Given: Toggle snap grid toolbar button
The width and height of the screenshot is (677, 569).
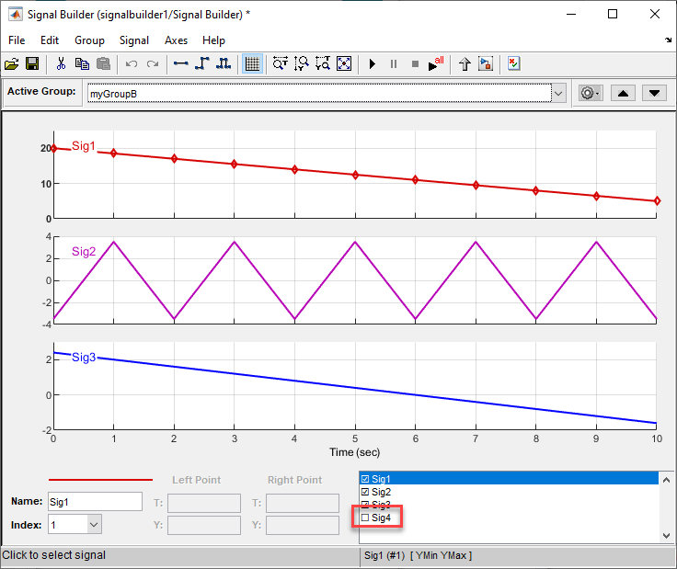Looking at the screenshot, I should click(252, 64).
